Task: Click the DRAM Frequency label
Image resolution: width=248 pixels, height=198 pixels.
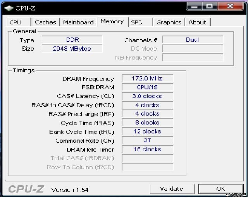Action: click(88, 79)
